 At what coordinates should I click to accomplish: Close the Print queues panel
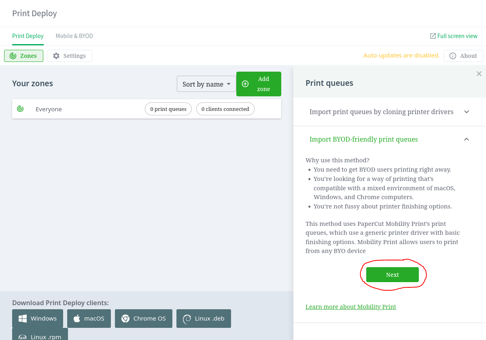coord(479,74)
